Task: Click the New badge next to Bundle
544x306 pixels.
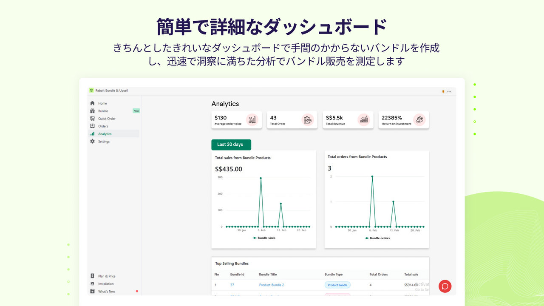Action: [x=136, y=111]
